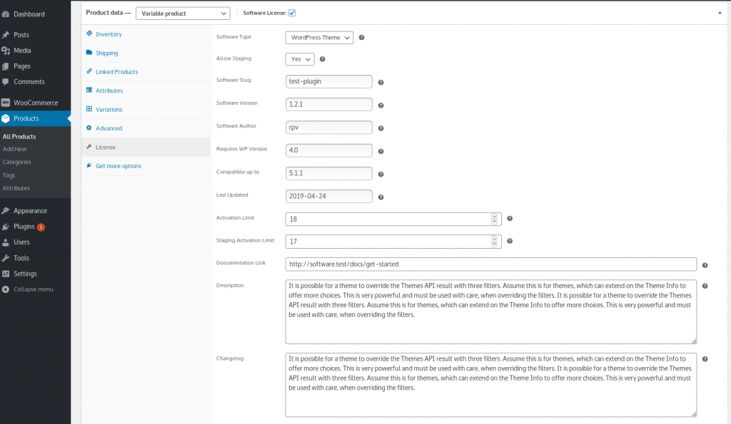Image resolution: width=731 pixels, height=424 pixels.
Task: Click the Plugins plug icon
Action: (x=6, y=227)
